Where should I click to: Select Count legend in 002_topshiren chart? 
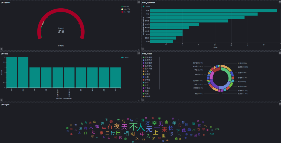(146, 6)
